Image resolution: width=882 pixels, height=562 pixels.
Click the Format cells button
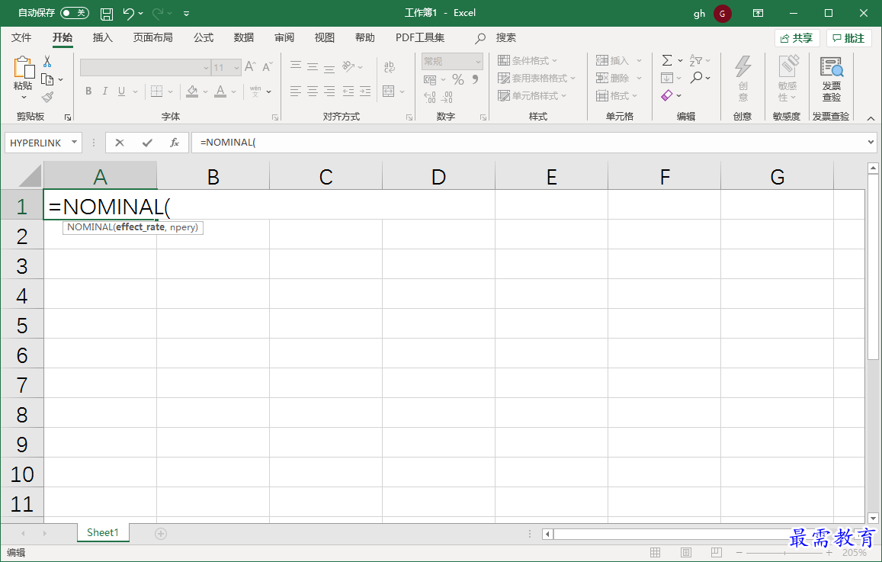[616, 95]
